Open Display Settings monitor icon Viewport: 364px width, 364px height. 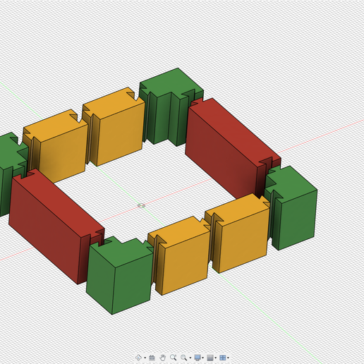coord(198,358)
